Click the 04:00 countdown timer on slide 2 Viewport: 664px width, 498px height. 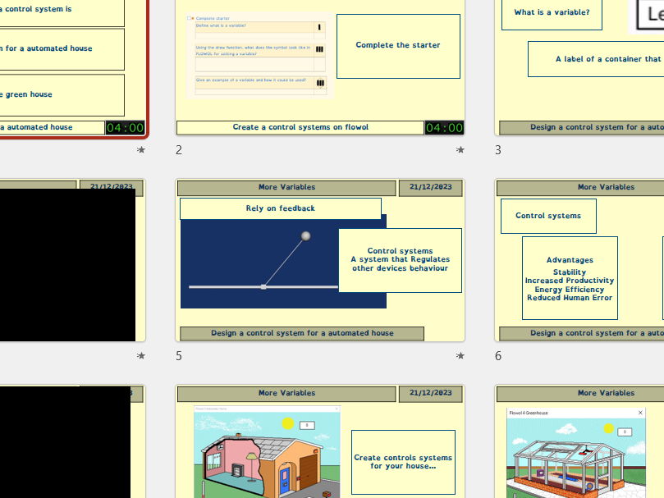pyautogui.click(x=443, y=127)
